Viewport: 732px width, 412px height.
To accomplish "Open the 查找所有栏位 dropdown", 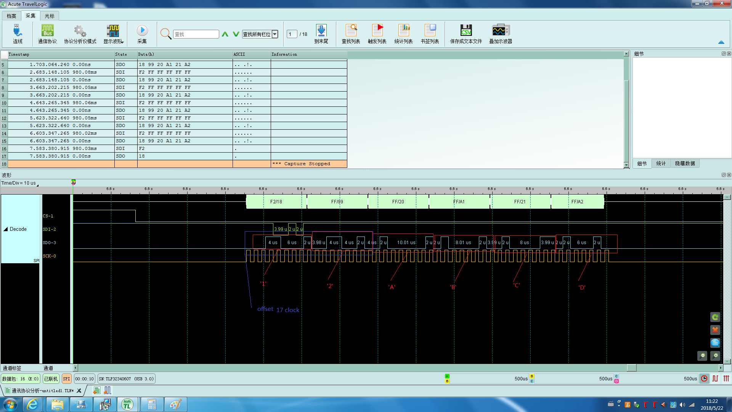I will pyautogui.click(x=274, y=34).
